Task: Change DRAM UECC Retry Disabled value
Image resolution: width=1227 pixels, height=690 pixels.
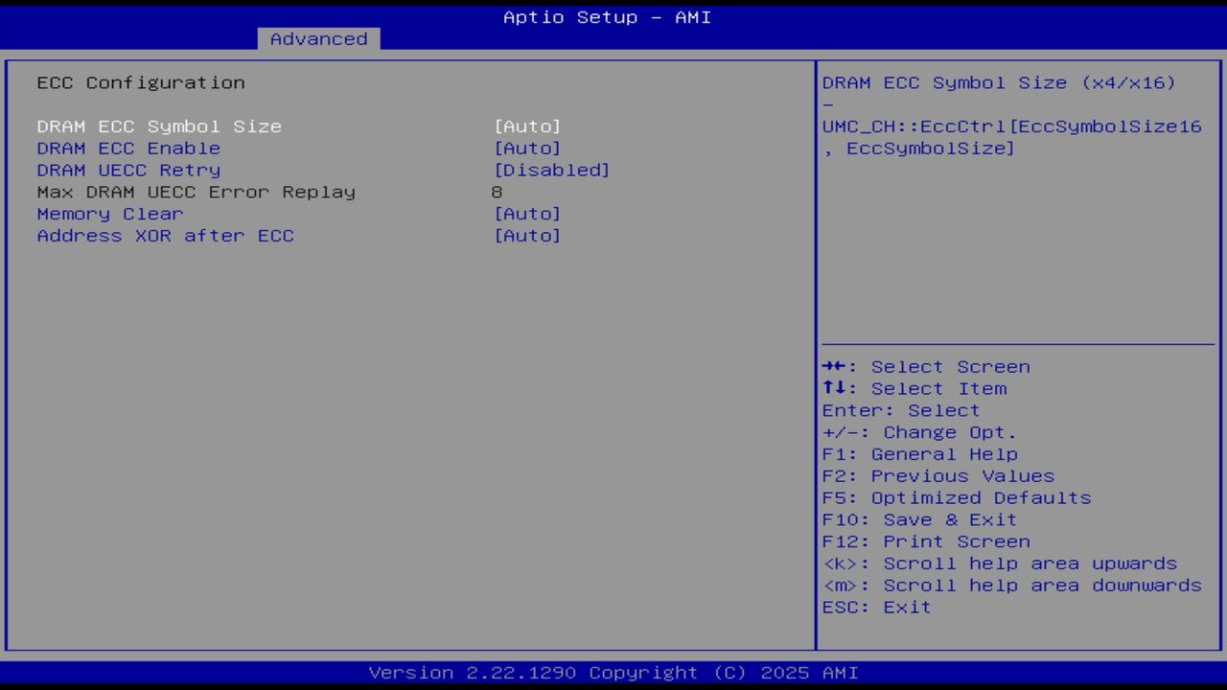Action: [x=551, y=171]
